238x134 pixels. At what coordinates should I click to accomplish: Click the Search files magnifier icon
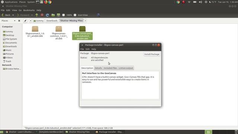[x=98, y=15]
